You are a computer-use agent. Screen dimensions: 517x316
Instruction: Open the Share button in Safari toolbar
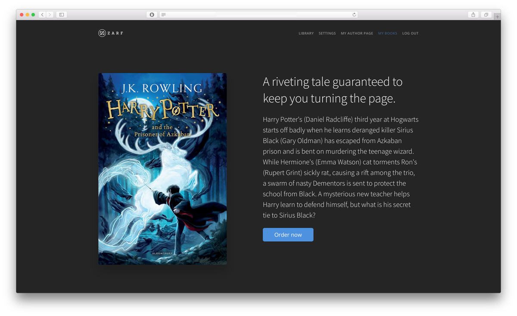(x=473, y=15)
